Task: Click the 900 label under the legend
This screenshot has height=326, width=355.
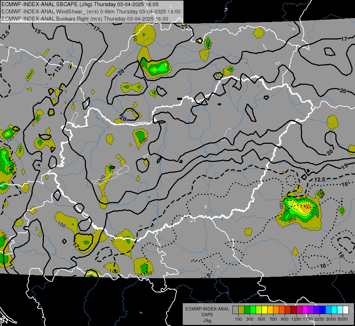Action: coord(285,319)
